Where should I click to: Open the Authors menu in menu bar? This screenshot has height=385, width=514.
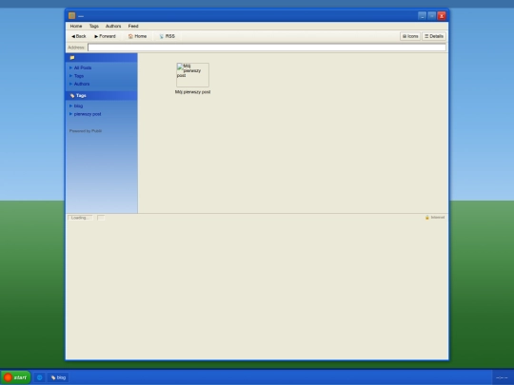tap(113, 26)
